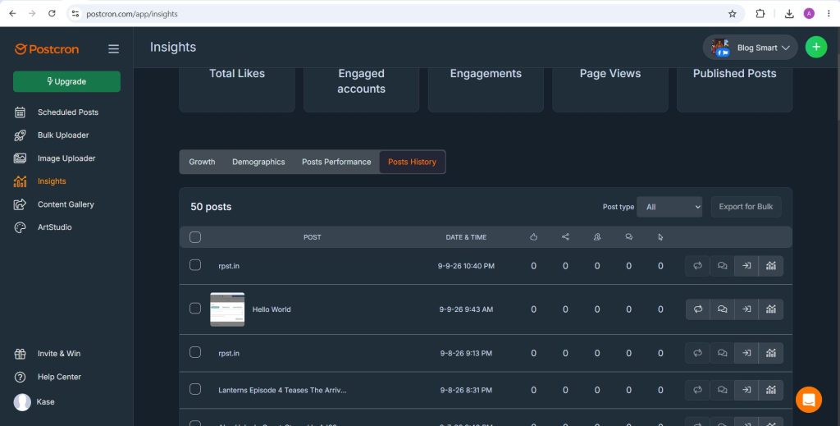Select Insights in the sidebar

[52, 181]
